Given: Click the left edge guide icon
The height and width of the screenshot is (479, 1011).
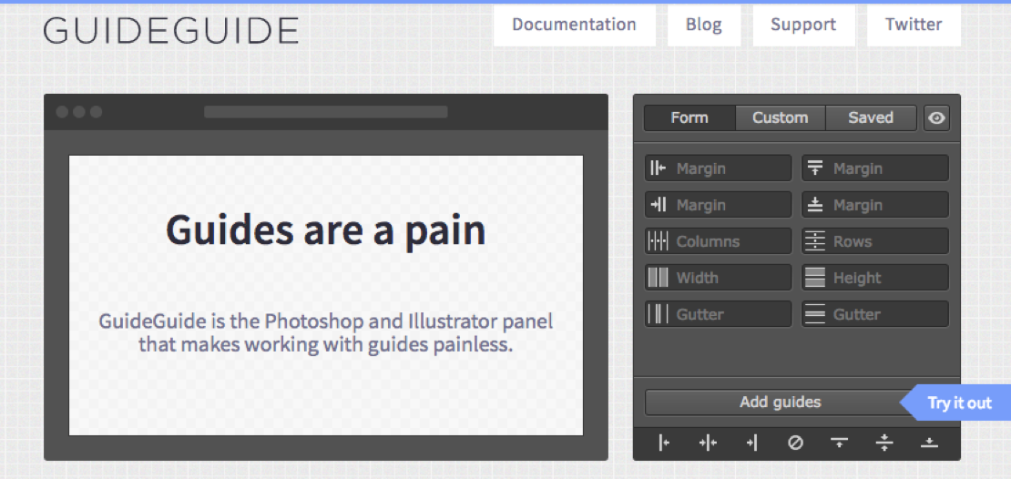Looking at the screenshot, I should [665, 443].
